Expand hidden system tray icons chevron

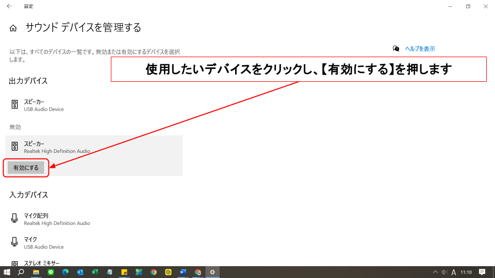(x=435, y=272)
